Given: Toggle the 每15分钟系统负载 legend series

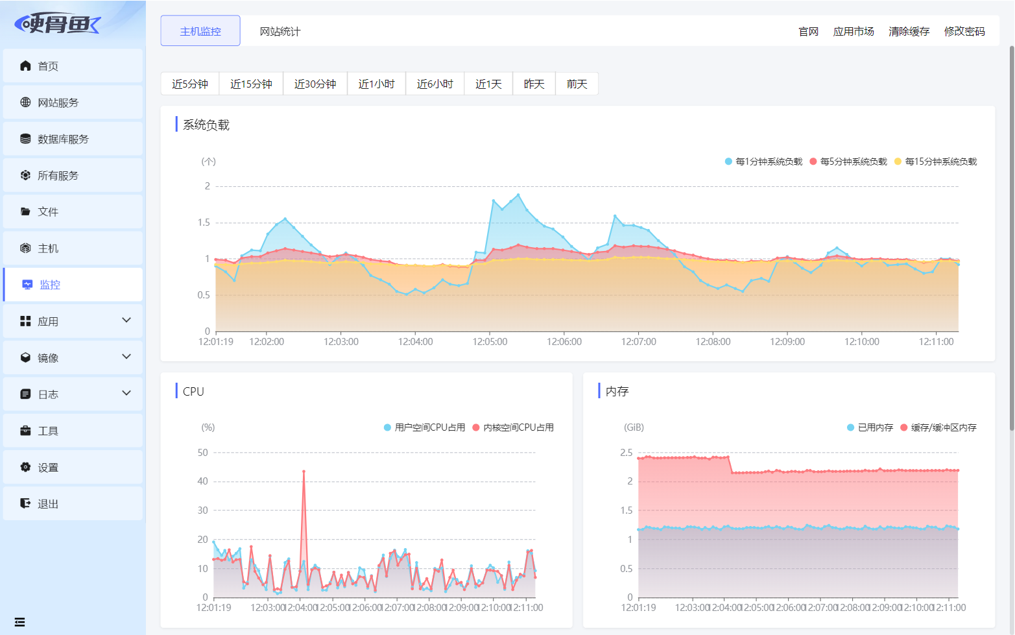Looking at the screenshot, I should [935, 162].
